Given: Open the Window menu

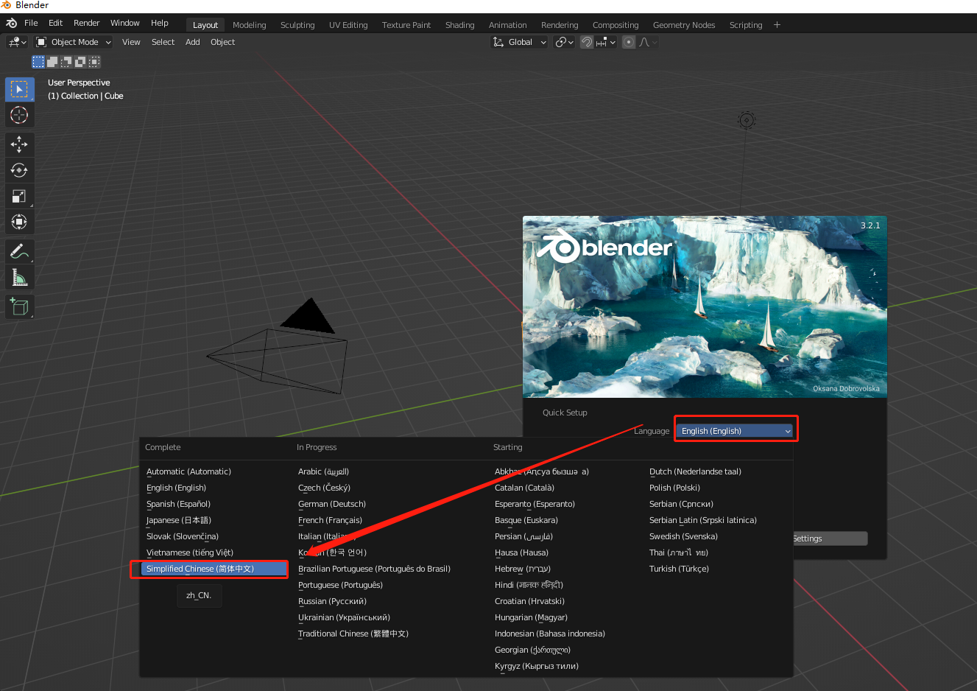Looking at the screenshot, I should tap(125, 23).
